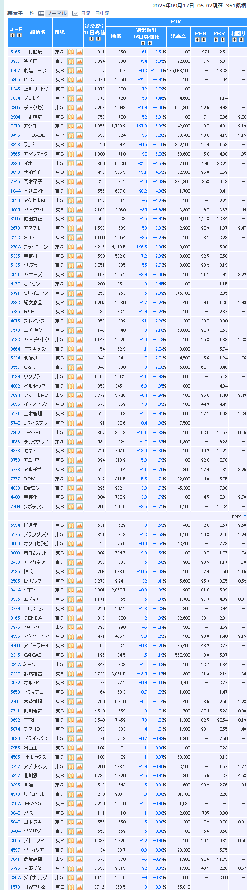252x890 pixels.
Task: Open the book icon for データセク
Action: (71, 108)
